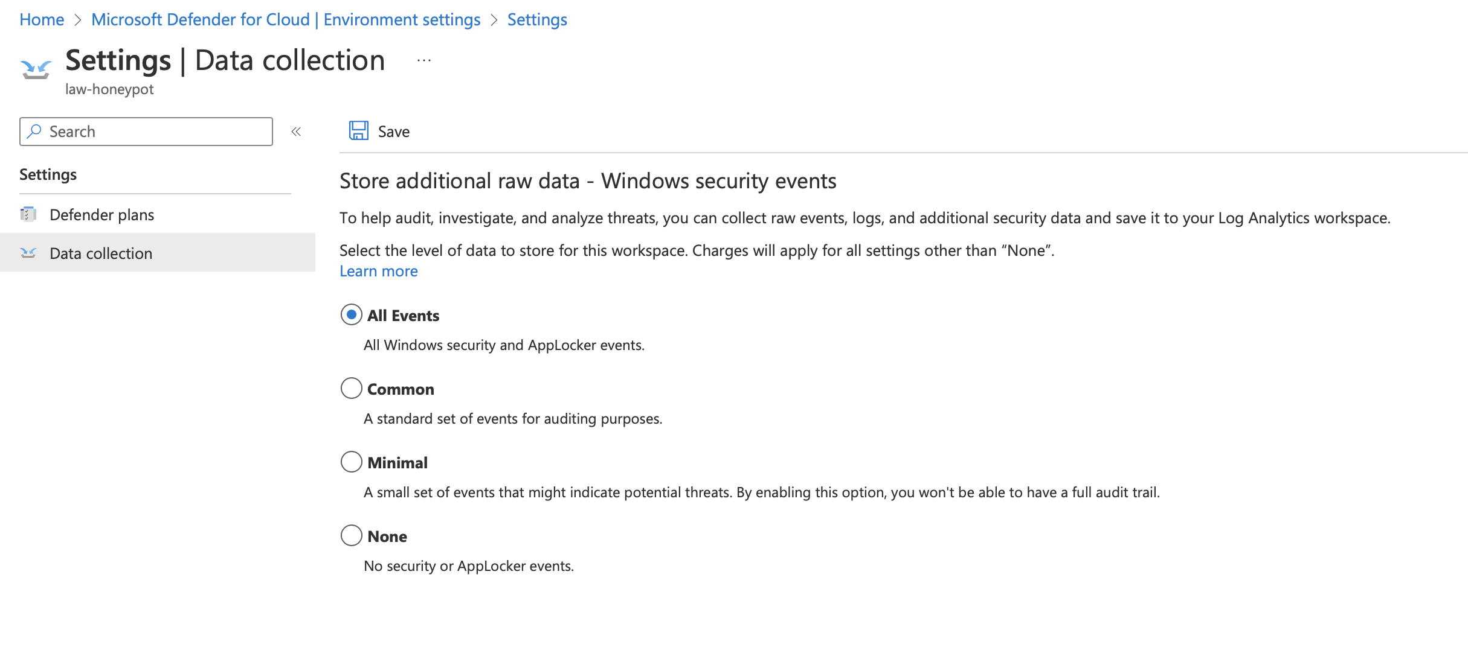Viewport: 1468px width, 653px height.
Task: Select the Minimal radio button
Action: pos(352,462)
